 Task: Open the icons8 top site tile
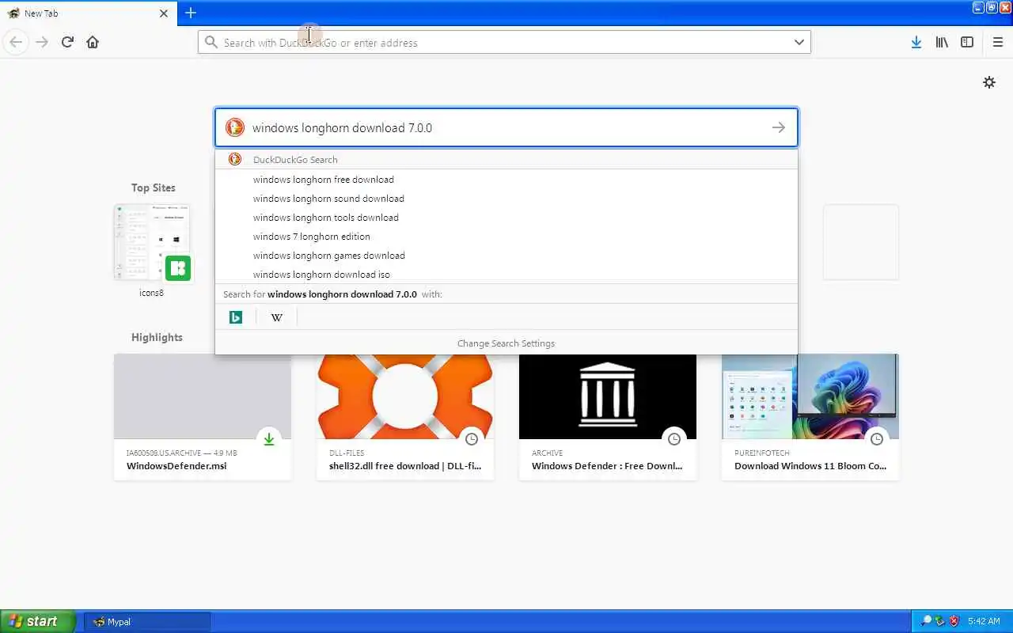coord(152,252)
